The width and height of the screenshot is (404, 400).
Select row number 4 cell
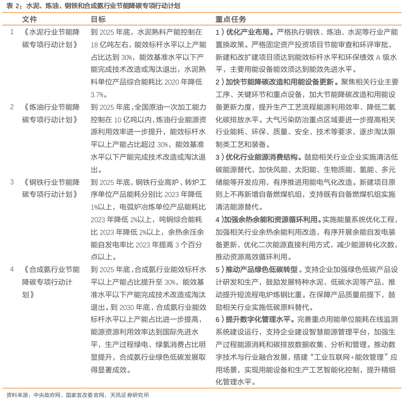pos(12,269)
